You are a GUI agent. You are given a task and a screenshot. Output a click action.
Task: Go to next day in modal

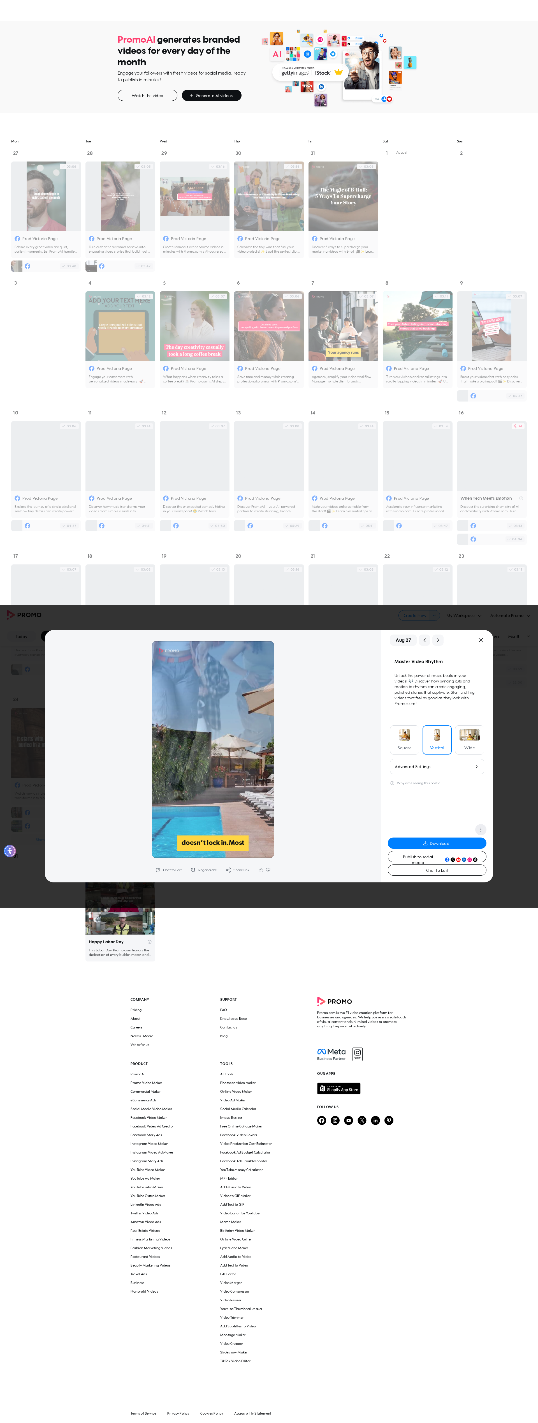pyautogui.click(x=438, y=640)
